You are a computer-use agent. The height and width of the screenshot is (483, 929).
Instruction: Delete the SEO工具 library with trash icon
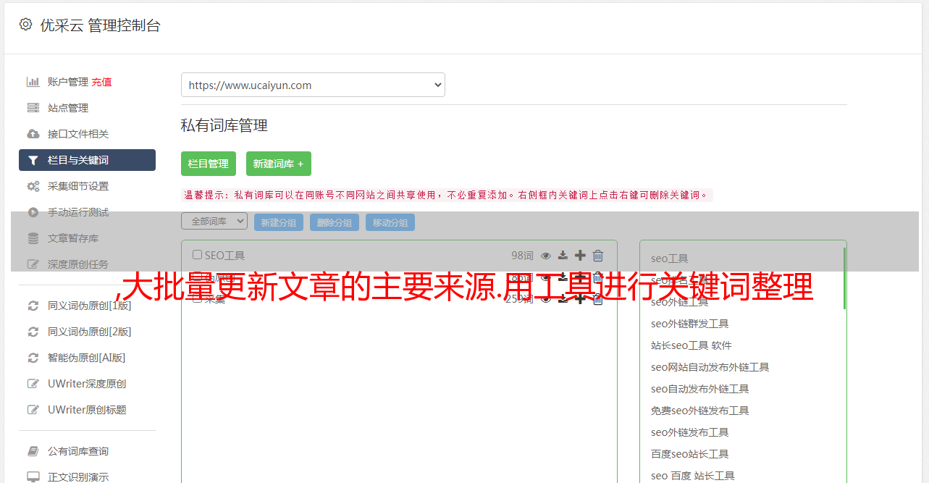point(598,255)
